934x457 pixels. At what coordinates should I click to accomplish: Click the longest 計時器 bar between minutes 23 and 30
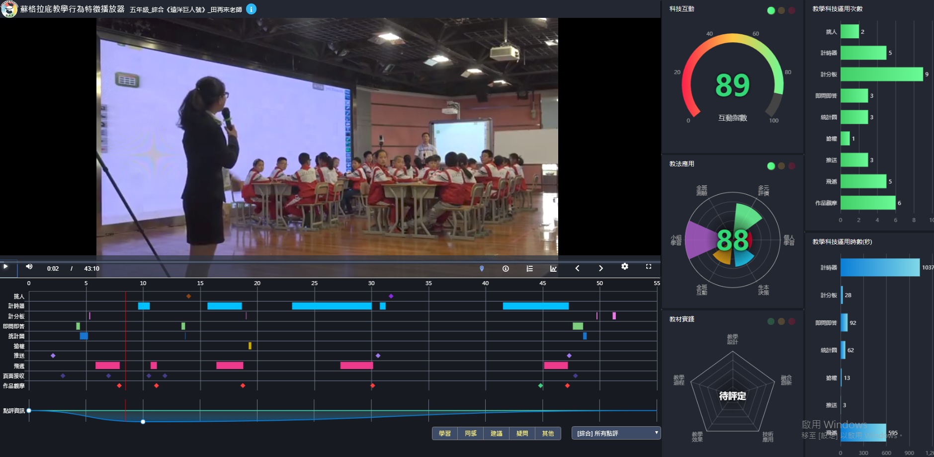(x=332, y=306)
